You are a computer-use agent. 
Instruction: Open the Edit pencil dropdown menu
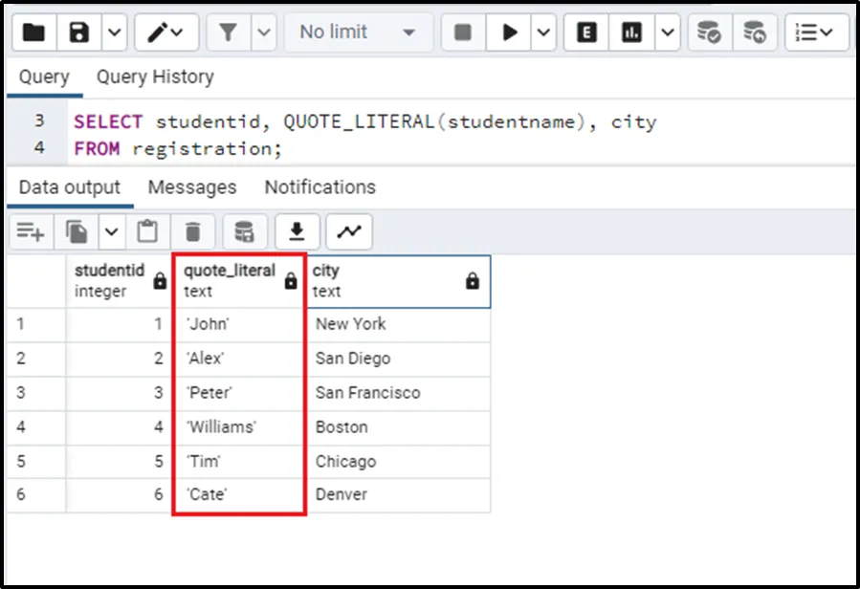coord(166,33)
